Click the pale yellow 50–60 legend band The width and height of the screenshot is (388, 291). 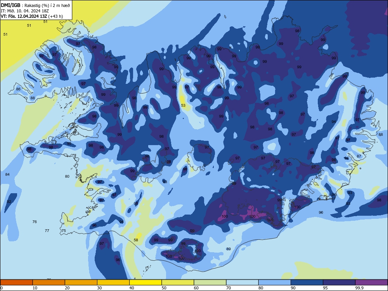(178, 282)
